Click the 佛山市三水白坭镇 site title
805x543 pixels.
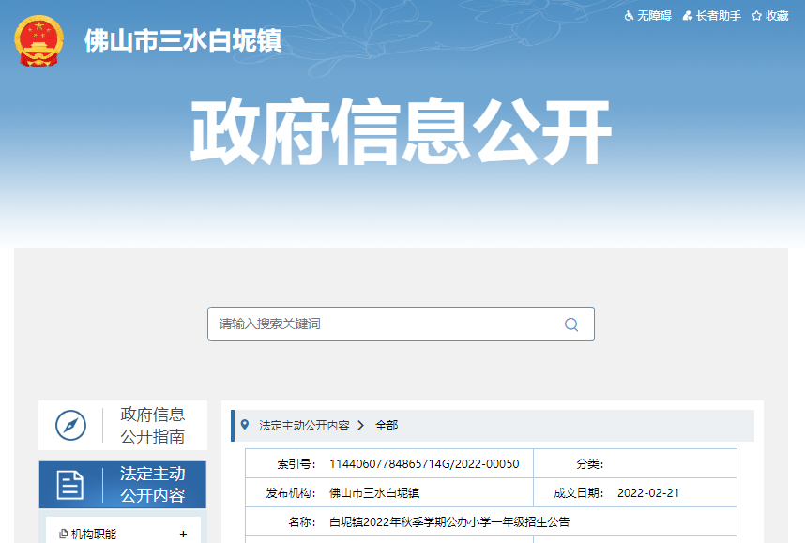pos(183,41)
